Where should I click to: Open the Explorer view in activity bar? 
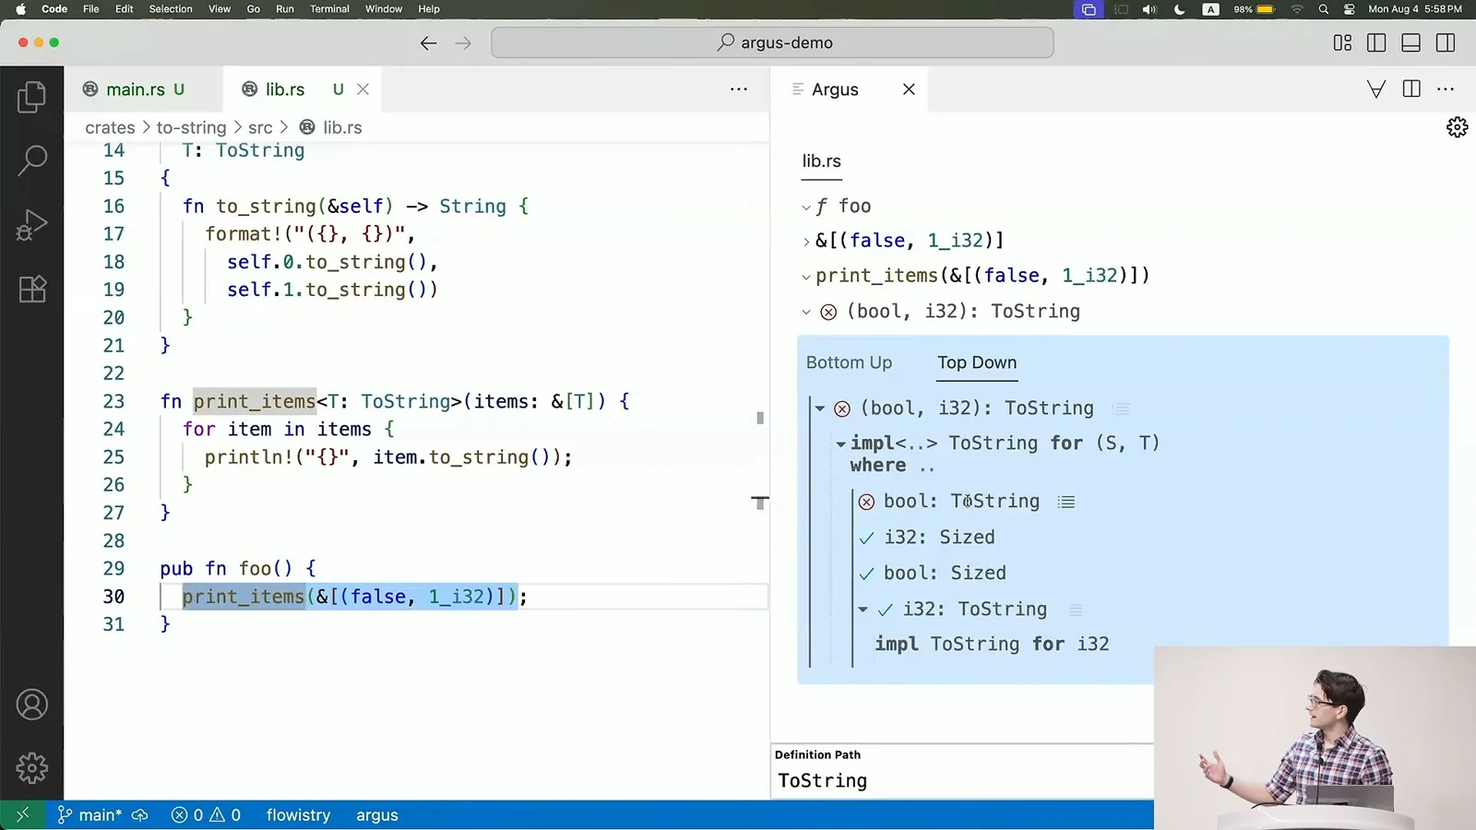[31, 97]
